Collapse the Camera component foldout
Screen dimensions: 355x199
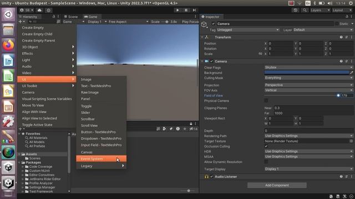coord(202,61)
